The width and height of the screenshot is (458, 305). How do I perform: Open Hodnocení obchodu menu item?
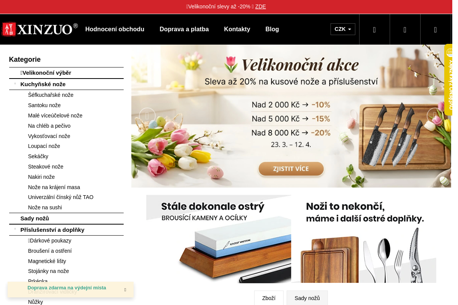tap(114, 29)
